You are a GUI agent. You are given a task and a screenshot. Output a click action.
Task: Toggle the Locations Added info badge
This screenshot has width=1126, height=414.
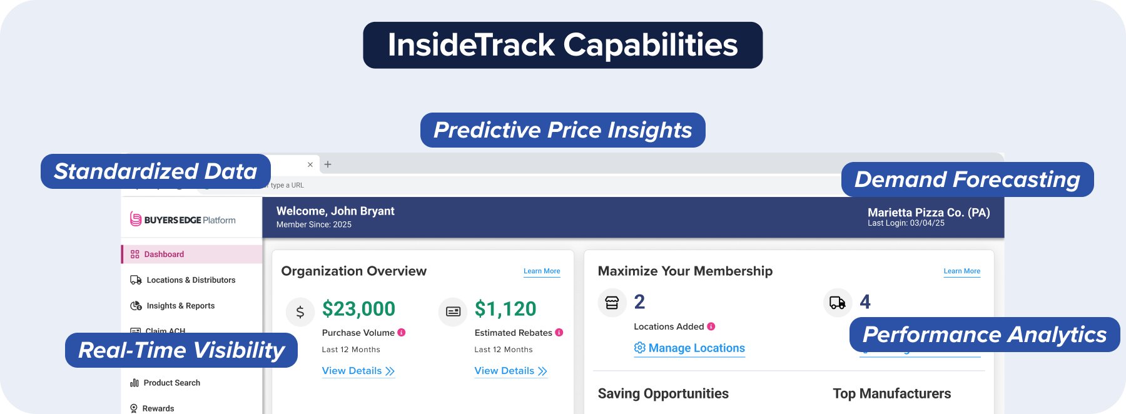(711, 326)
